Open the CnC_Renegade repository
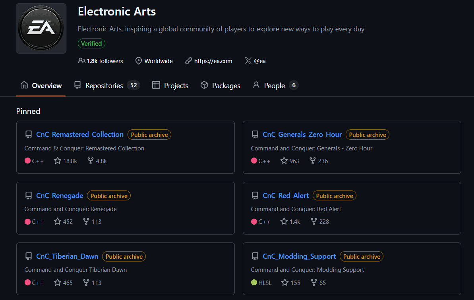The width and height of the screenshot is (474, 300). [x=60, y=196]
